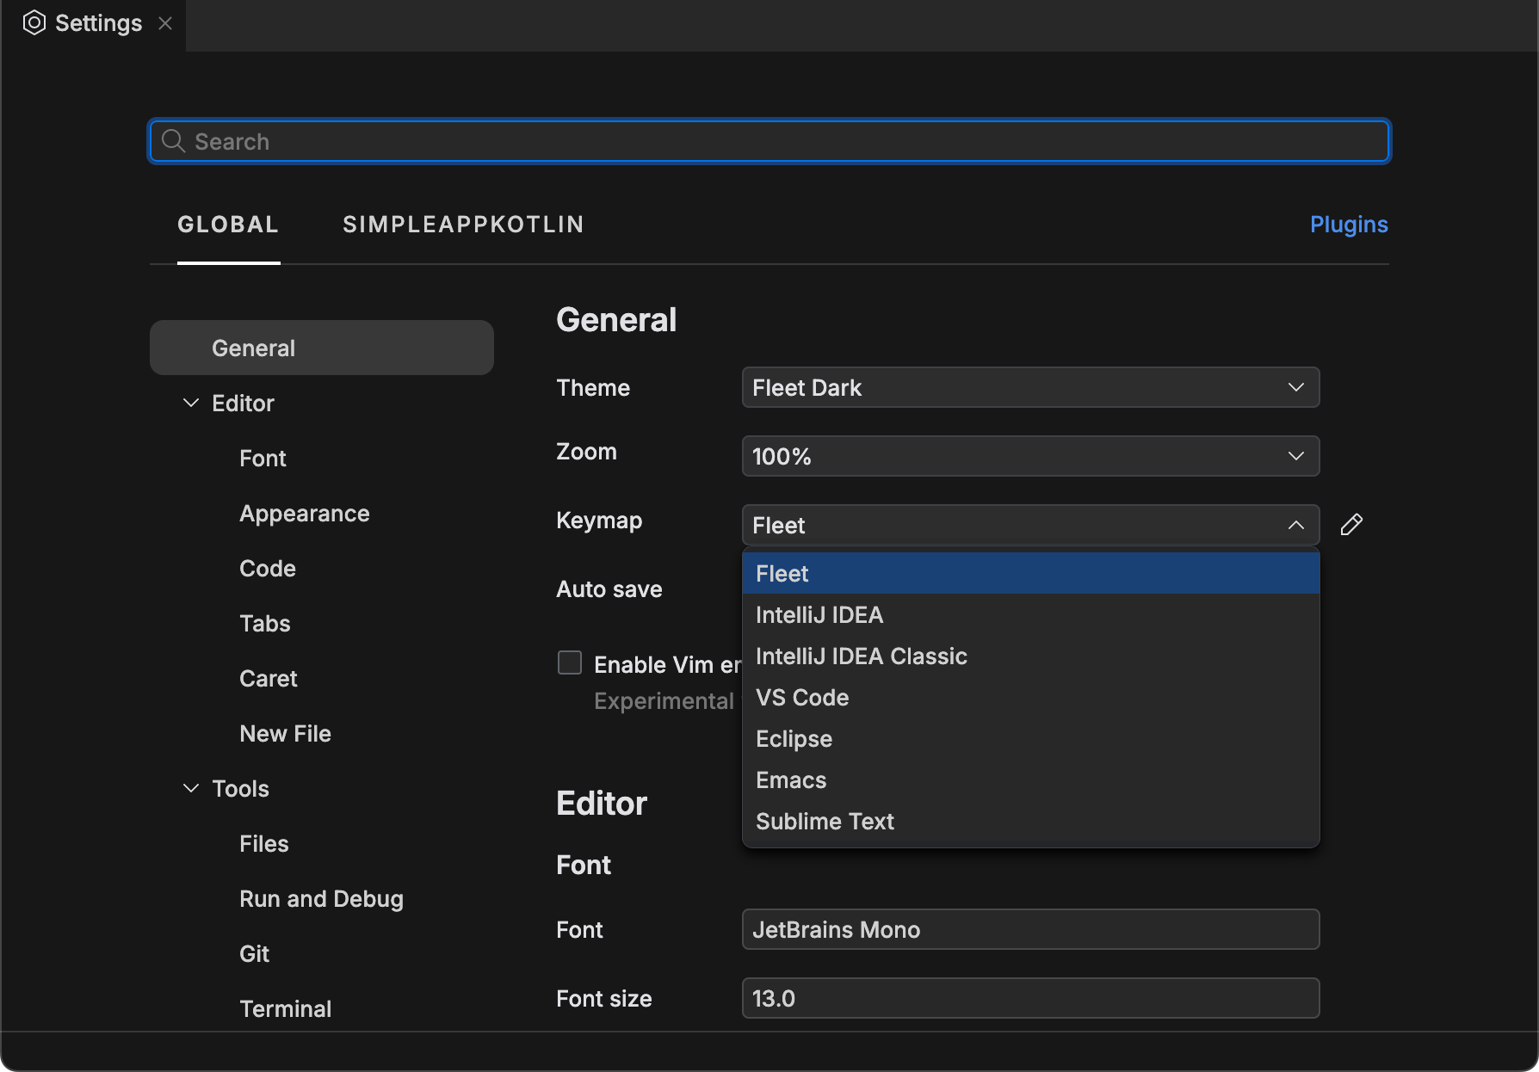The width and height of the screenshot is (1539, 1072).
Task: Click the magnifier icon in the search field
Action: tap(172, 140)
